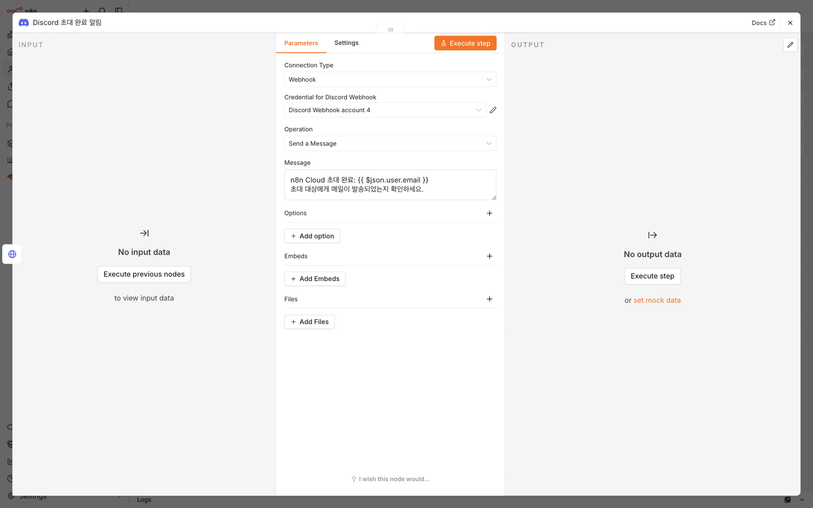This screenshot has width=813, height=508.
Task: Click the Add option button
Action: point(312,236)
